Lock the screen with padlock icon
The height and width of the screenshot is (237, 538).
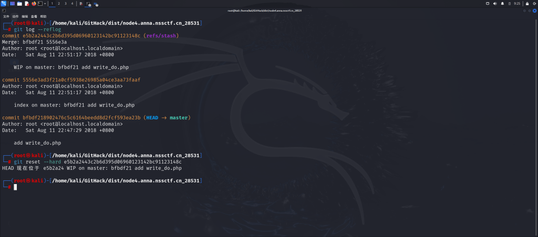pyautogui.click(x=527, y=4)
